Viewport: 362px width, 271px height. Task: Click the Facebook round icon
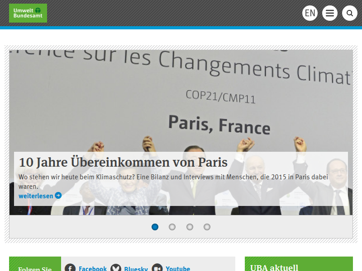point(70,268)
